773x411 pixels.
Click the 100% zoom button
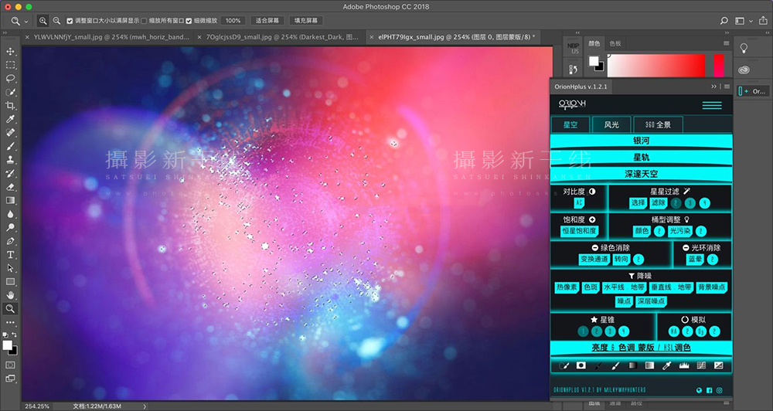[233, 21]
